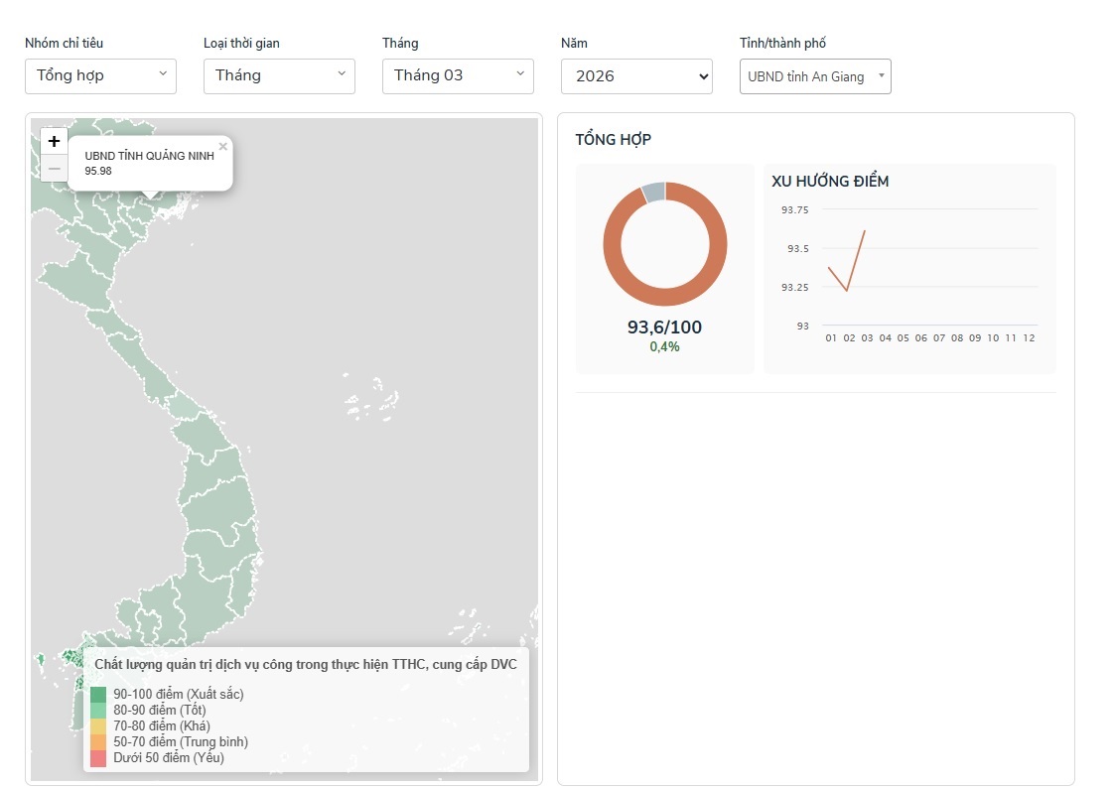Click the green 90-100 điểm legend swatch
This screenshot has width=1114, height=789.
coord(98,695)
